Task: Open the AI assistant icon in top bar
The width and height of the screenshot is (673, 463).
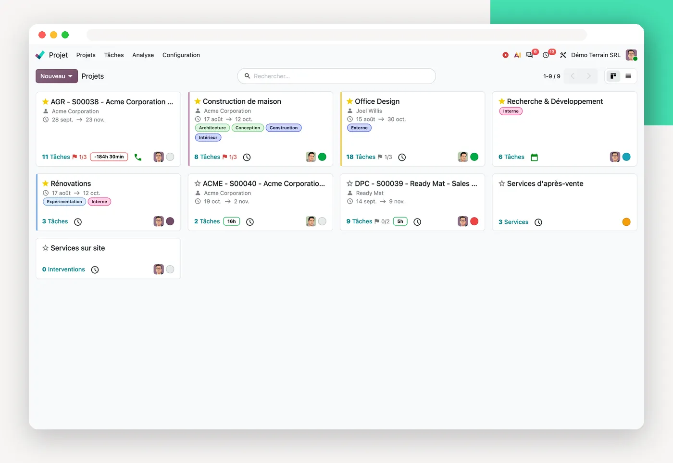Action: tap(517, 55)
